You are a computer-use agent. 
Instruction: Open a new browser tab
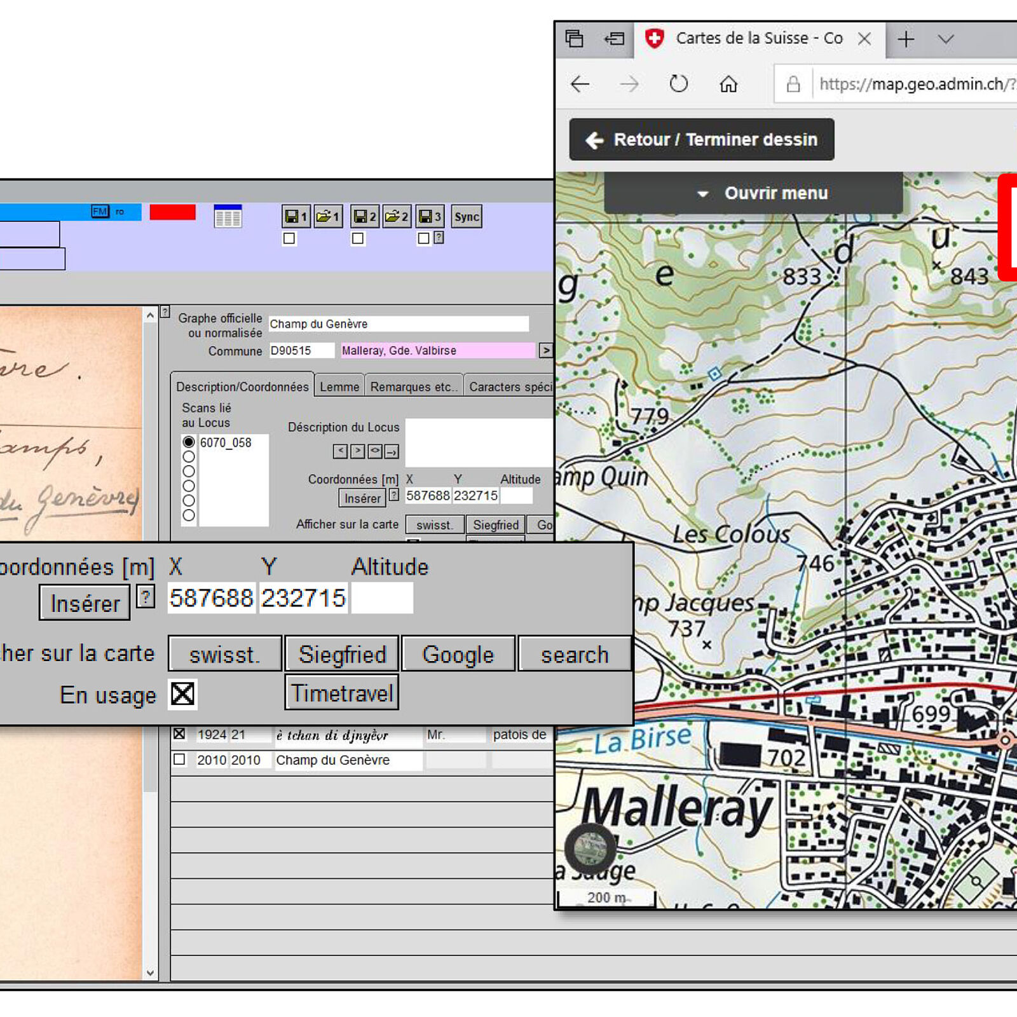(x=906, y=39)
